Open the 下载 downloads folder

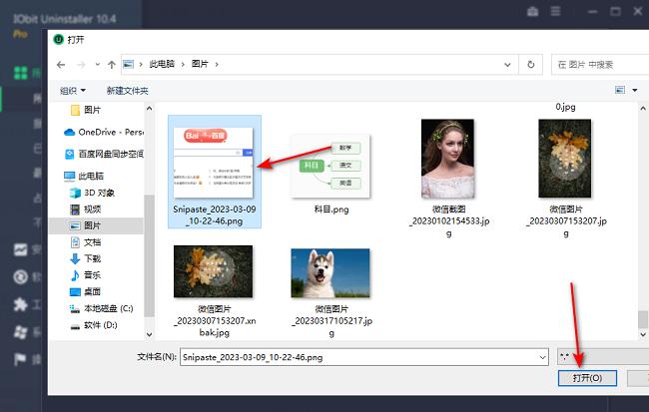[x=92, y=258]
